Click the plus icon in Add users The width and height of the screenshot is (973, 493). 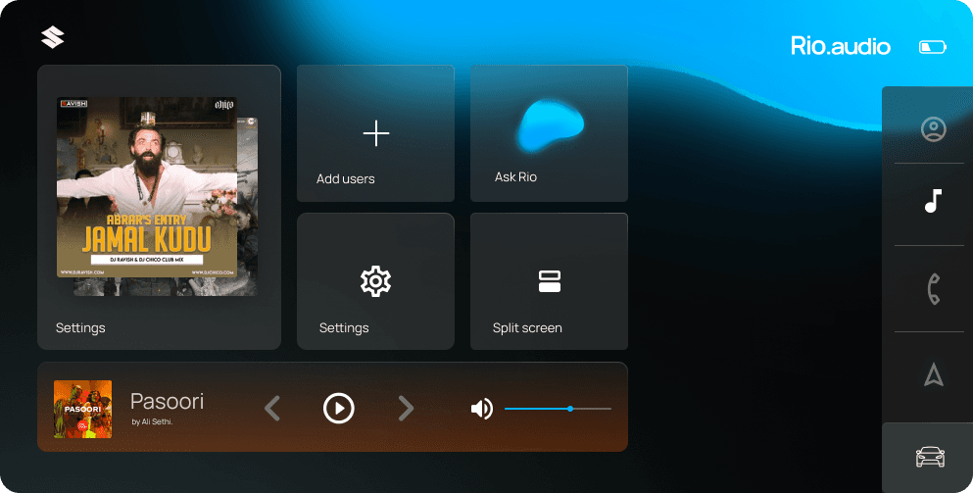click(x=376, y=133)
